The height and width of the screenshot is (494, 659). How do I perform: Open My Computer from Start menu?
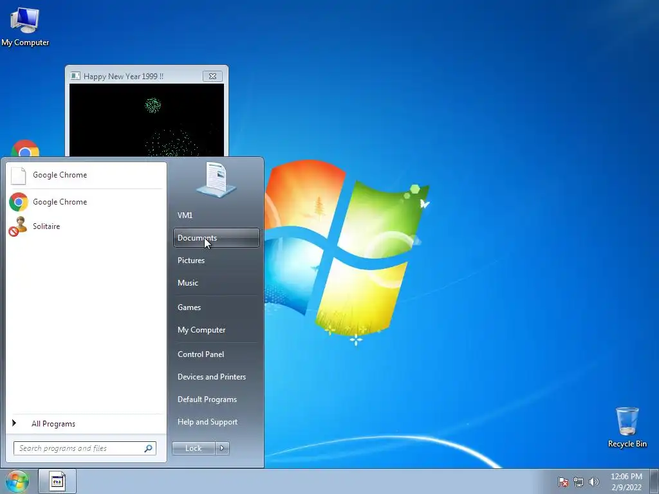(216, 330)
